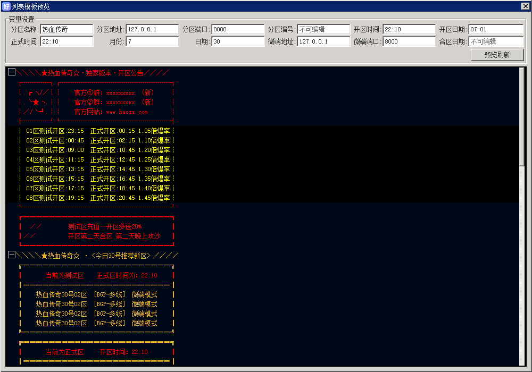
Task: Click the disabled 分区编号 field
Action: coord(323,29)
